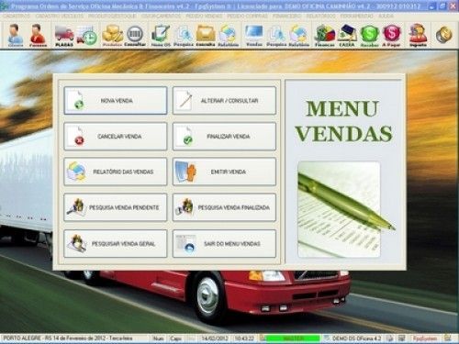Open the Cliente toolbar icon
This screenshot has height=344, width=459.
point(15,35)
